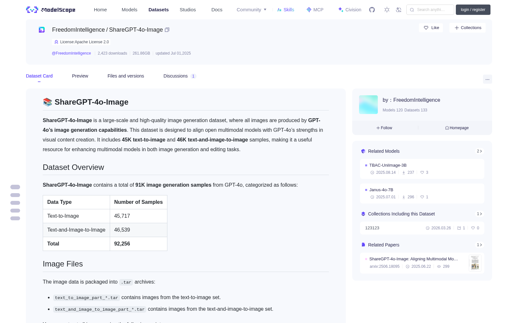Click the "261.86GB" size text
The width and height of the screenshot is (518, 323).
pos(141,53)
